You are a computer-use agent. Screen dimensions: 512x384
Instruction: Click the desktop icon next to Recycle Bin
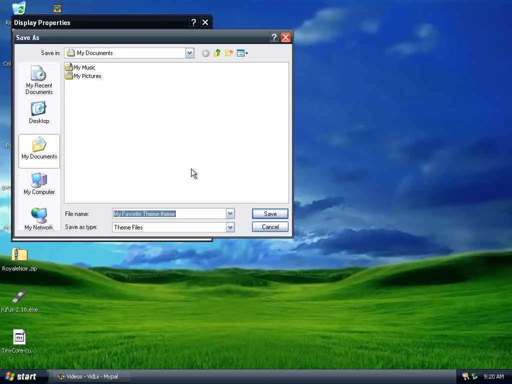coord(57,8)
